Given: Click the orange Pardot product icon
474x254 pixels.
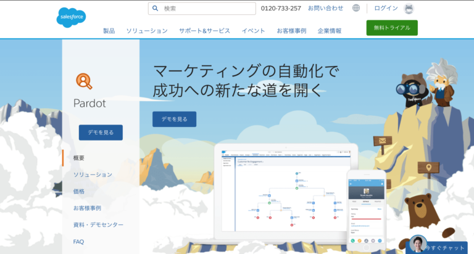Looking at the screenshot, I should [x=84, y=81].
